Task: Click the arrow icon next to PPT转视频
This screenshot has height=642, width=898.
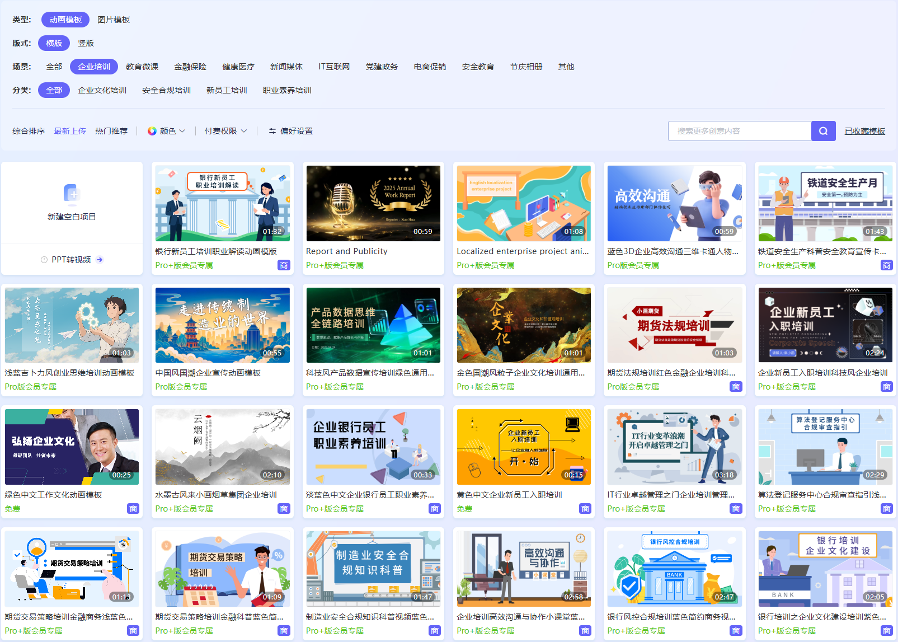Action: coord(100,260)
